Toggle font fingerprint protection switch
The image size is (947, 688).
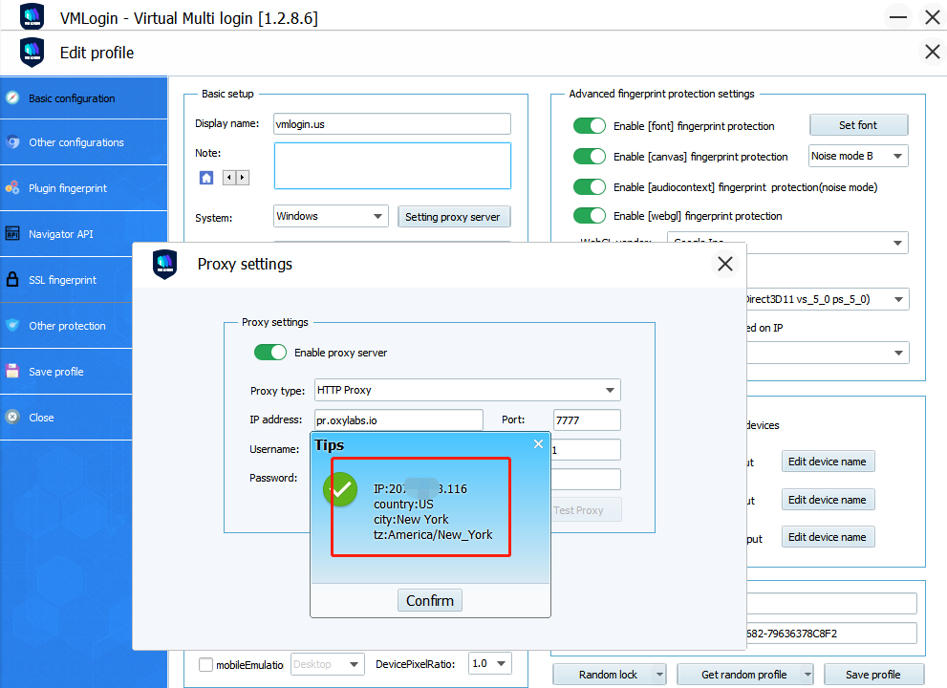590,125
